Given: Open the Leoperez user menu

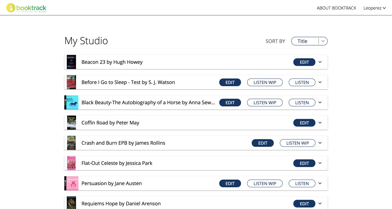Looking at the screenshot, I should pos(374,8).
